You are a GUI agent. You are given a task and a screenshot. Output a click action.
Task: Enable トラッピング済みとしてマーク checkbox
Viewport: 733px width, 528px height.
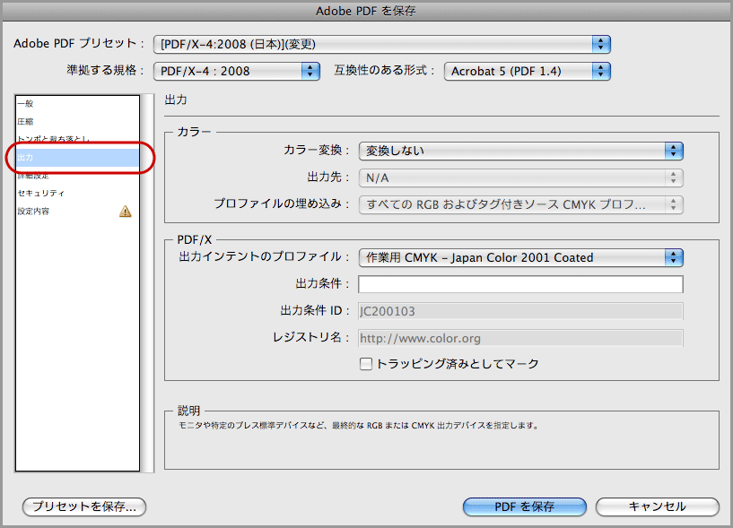tap(365, 364)
